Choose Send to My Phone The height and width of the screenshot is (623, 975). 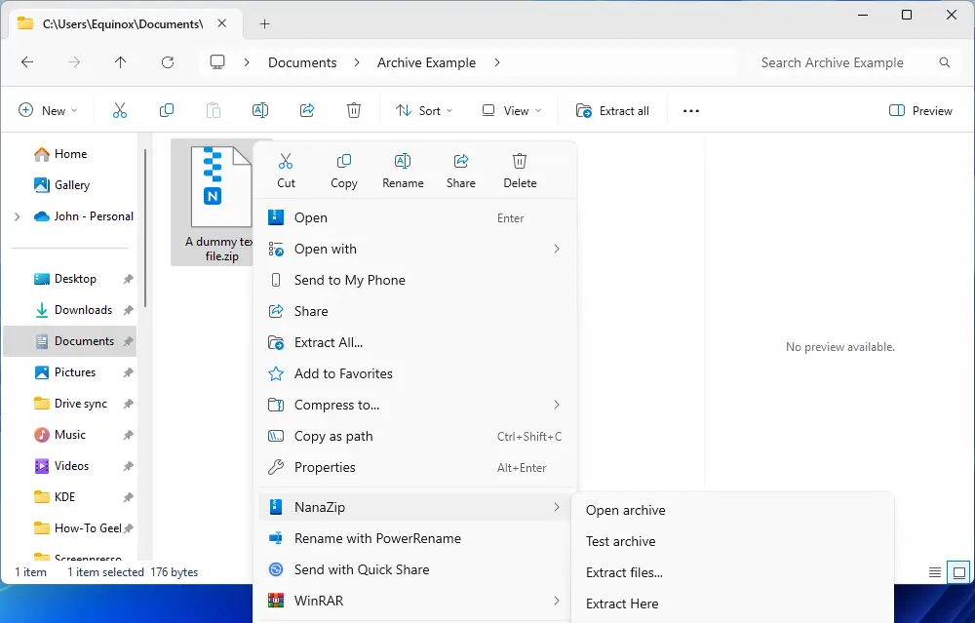tap(414, 280)
